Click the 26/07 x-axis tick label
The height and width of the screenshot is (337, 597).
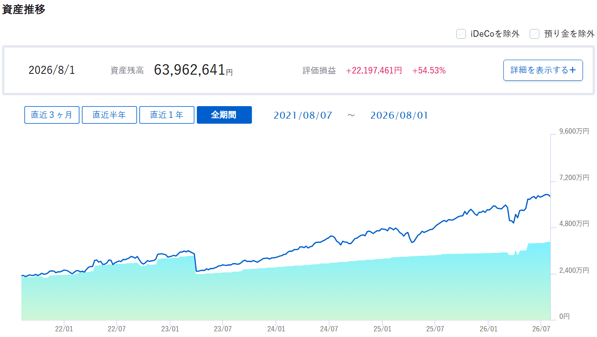click(541, 329)
